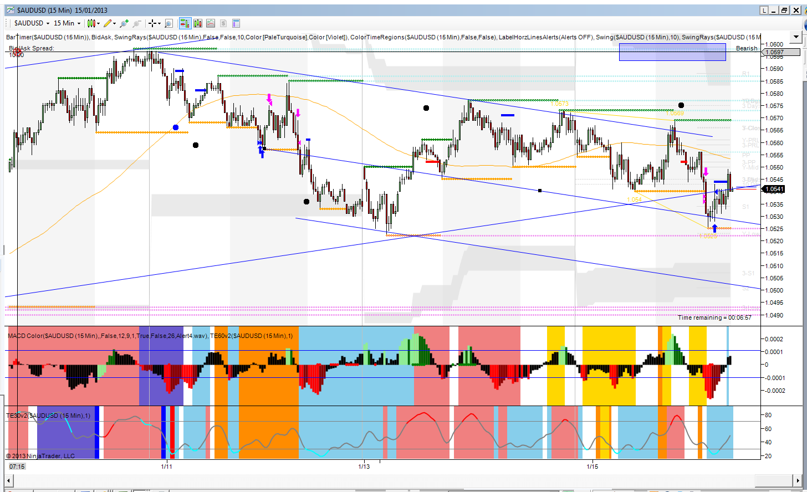Expand the chart style dropdown arrow
807x492 pixels.
click(x=98, y=23)
